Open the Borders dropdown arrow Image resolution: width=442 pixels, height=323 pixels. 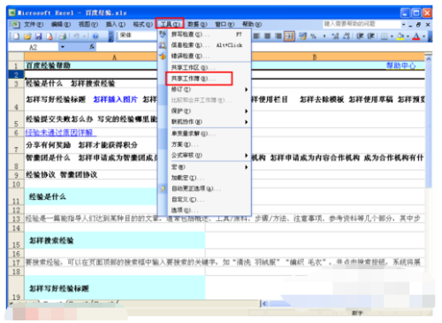click(x=392, y=36)
